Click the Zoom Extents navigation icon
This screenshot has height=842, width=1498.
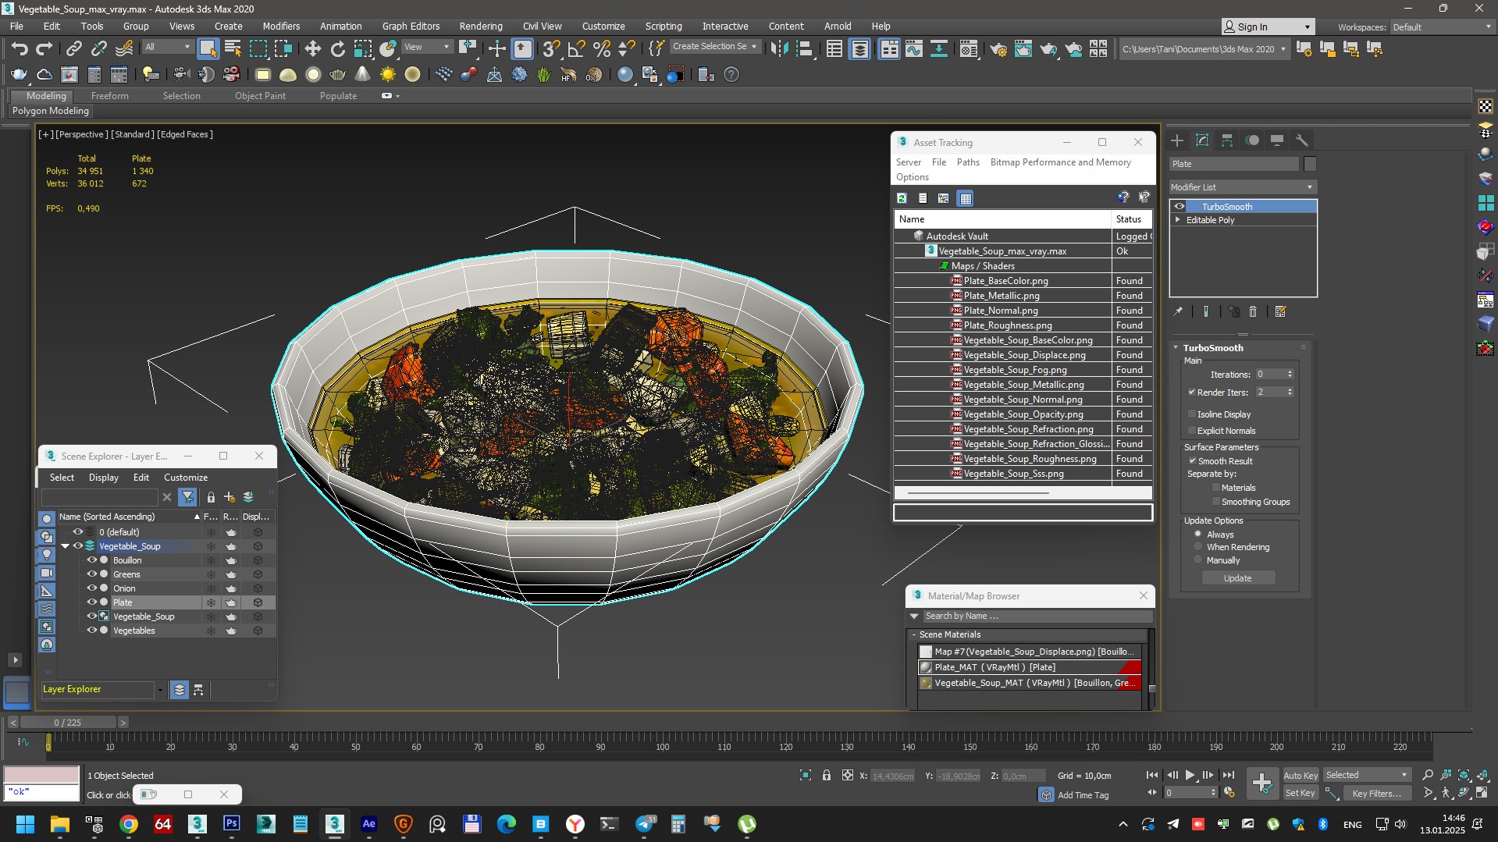coord(1464,775)
